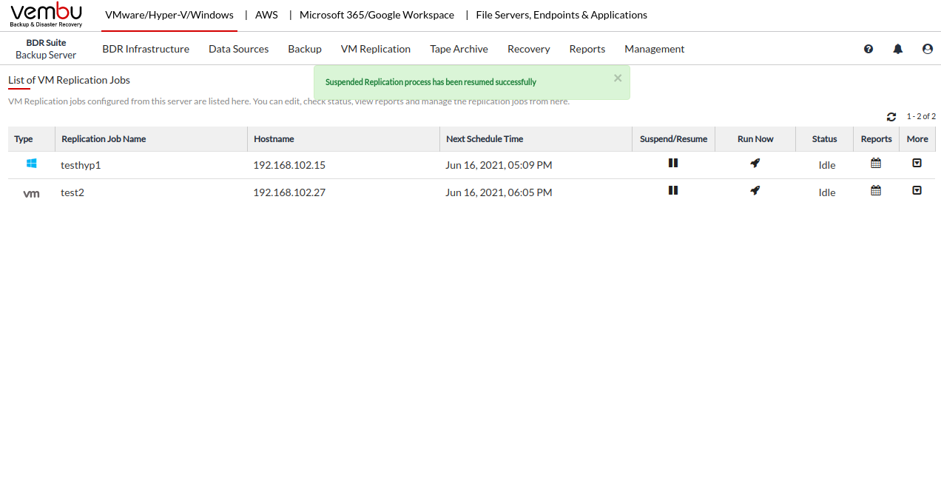941x487 pixels.
Task: View reports calendar for test2
Action: tap(876, 191)
